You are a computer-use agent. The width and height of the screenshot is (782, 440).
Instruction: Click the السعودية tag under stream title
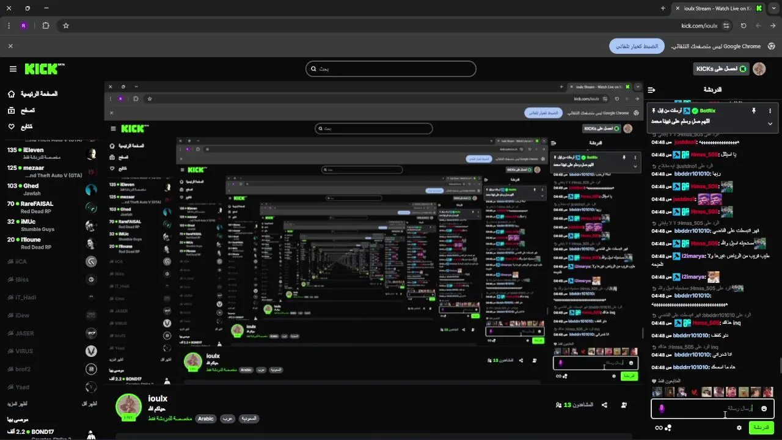click(249, 419)
